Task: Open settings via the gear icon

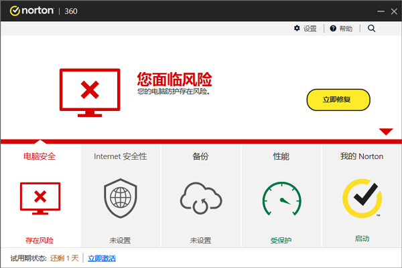Action: [297, 28]
